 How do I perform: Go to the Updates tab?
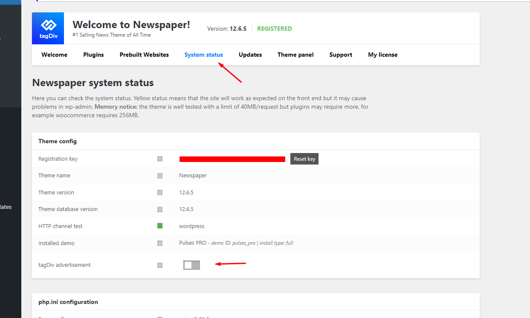pos(250,55)
